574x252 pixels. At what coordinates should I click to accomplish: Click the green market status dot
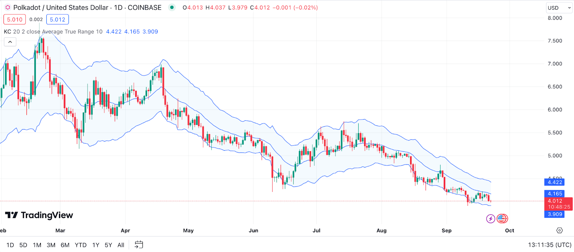pyautogui.click(x=172, y=7)
